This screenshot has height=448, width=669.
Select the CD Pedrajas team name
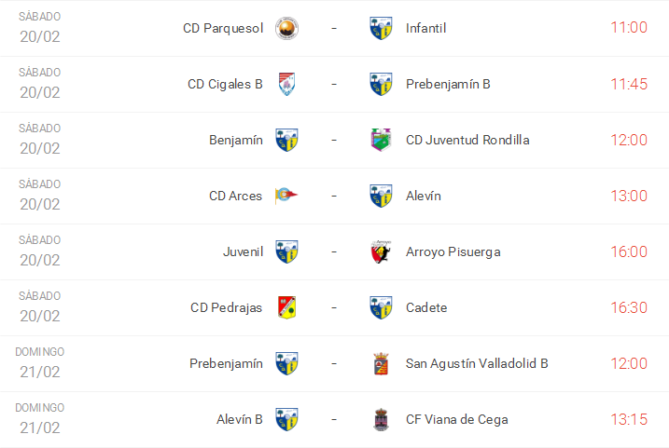(226, 307)
